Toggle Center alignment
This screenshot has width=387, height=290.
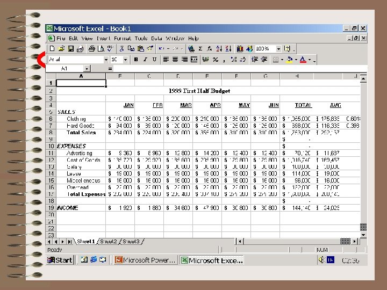(175, 60)
